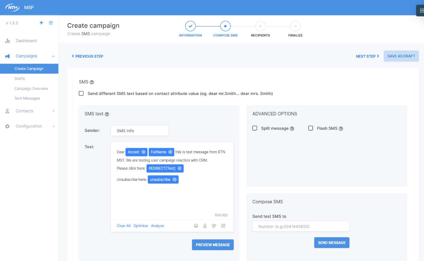Screen dimensions: 424x261
Task: Click the insert redirect link icon
Action: click(x=214, y=226)
